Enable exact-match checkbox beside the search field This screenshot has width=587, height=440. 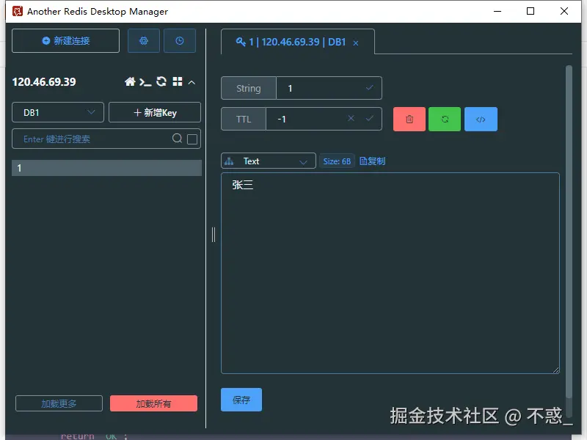[192, 138]
